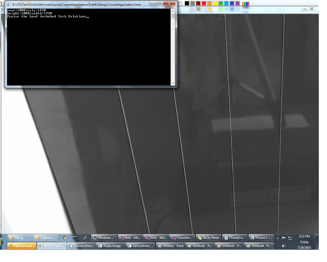Switch to Untitled3 - P... Paint window
327x262 pixels.
(230, 246)
